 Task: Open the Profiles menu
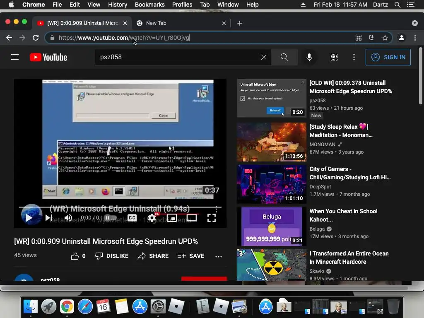point(182,5)
